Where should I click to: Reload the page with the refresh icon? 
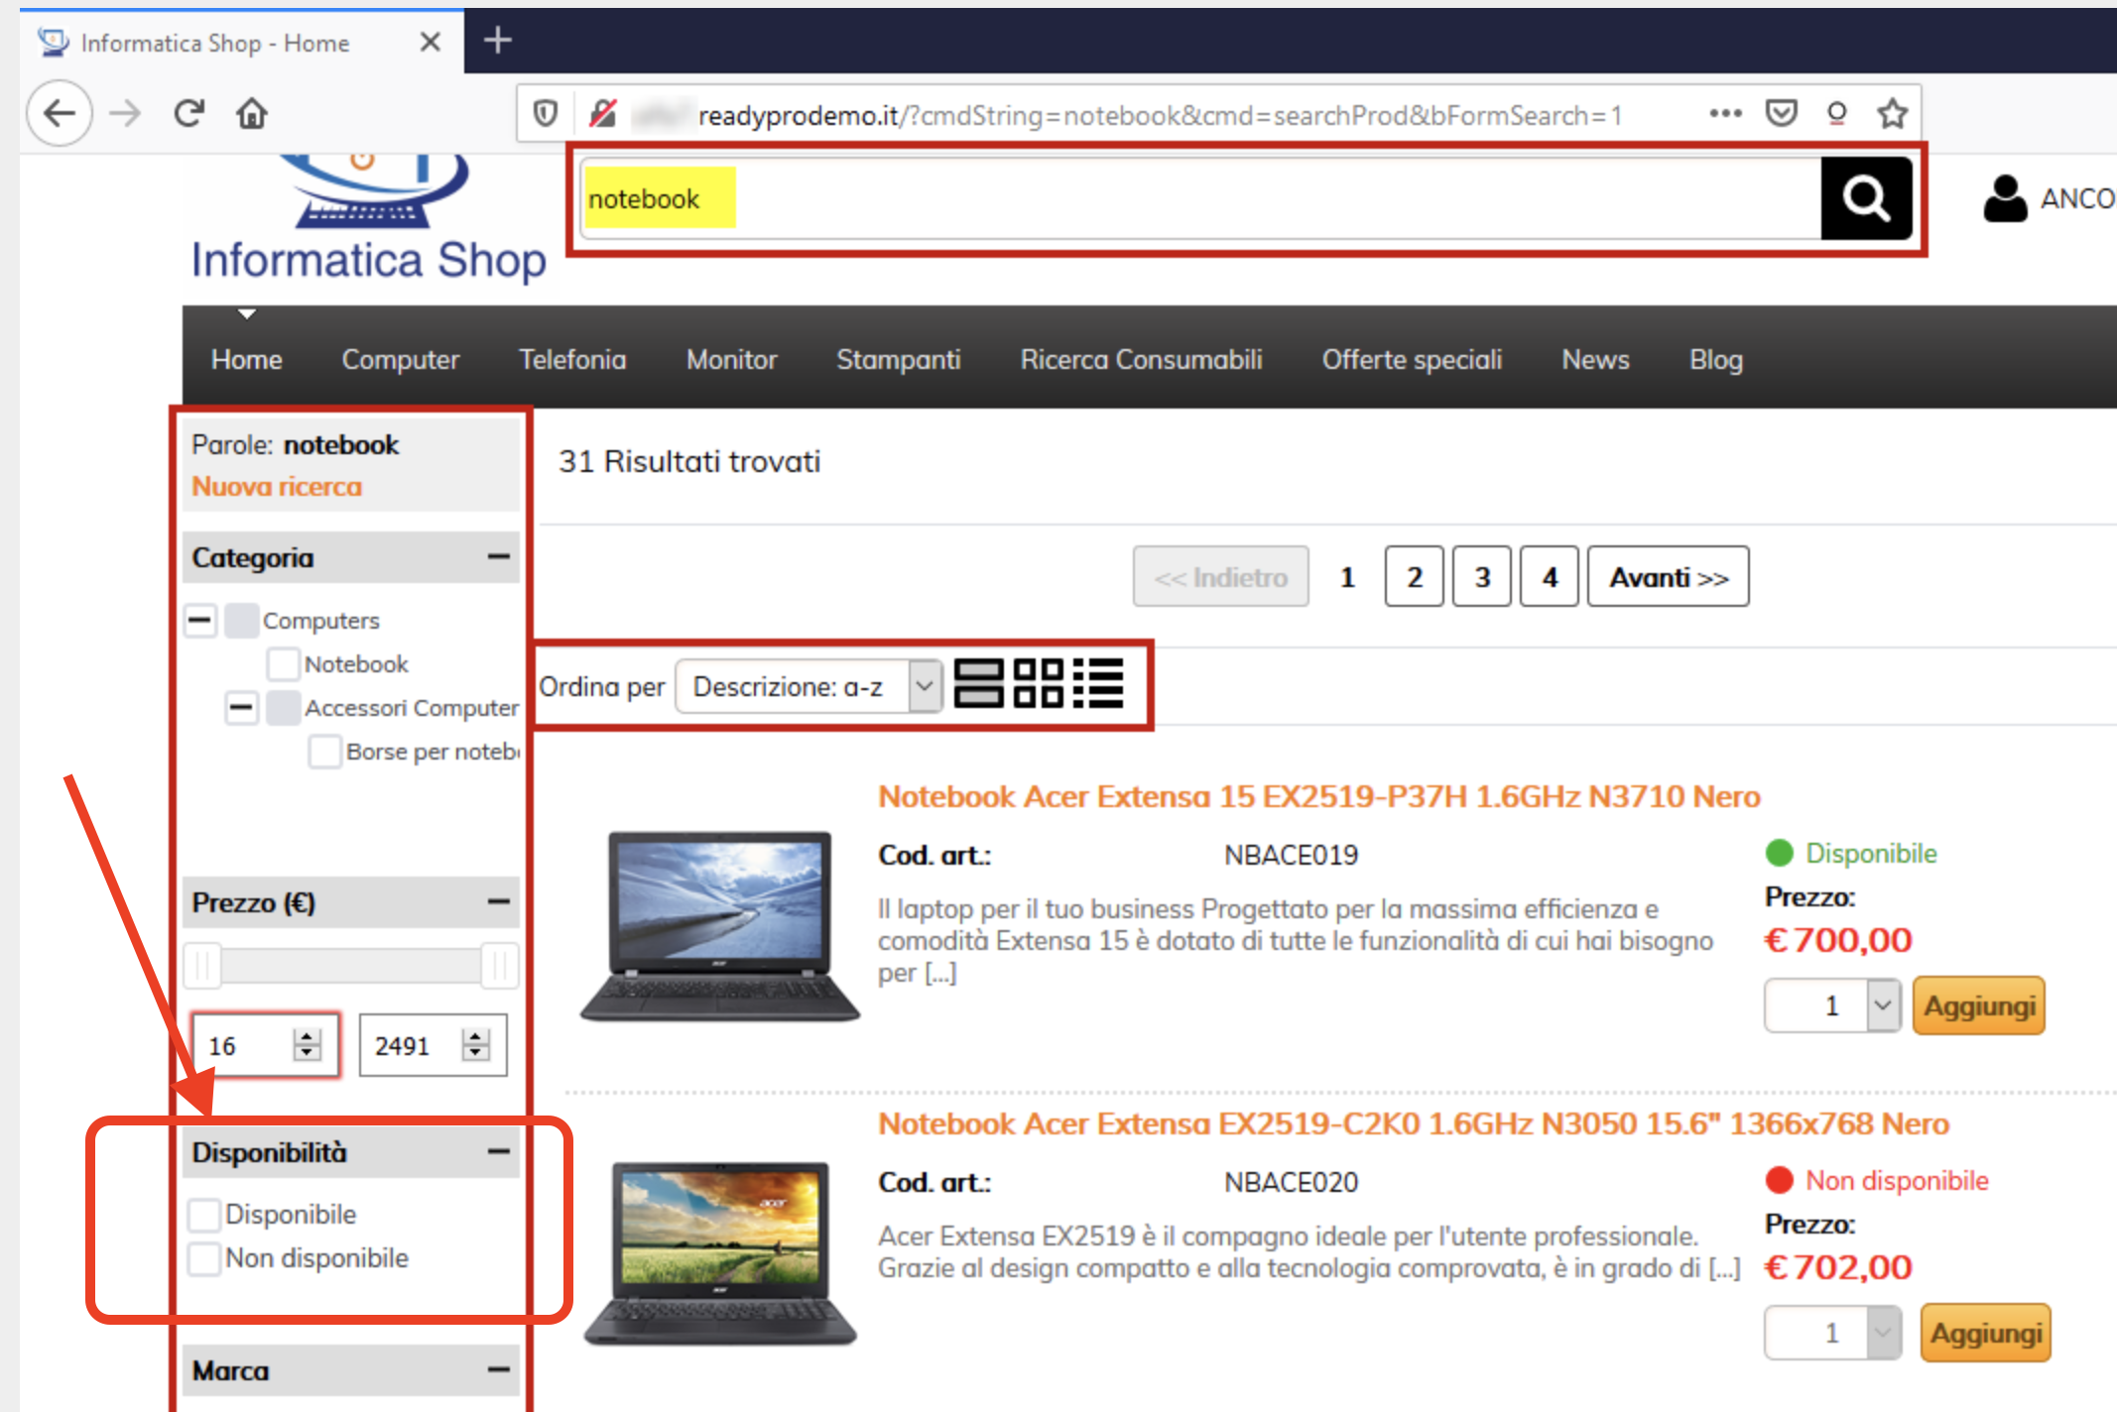[x=188, y=113]
